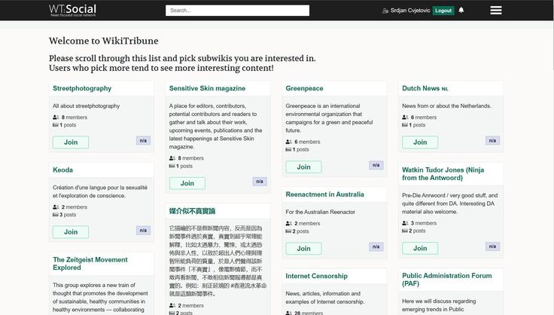Join the Sensitive Skin magazine subwiki

pos(187,183)
